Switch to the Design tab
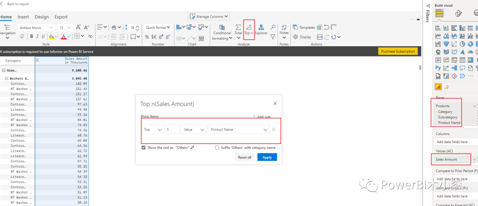 pyautogui.click(x=42, y=17)
